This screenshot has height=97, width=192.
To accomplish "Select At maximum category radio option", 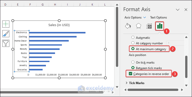I will 133,49.
